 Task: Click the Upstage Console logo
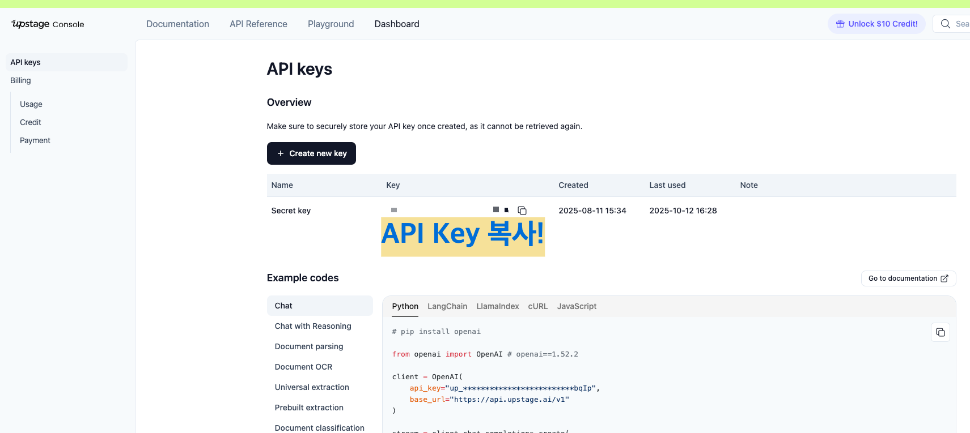[48, 24]
